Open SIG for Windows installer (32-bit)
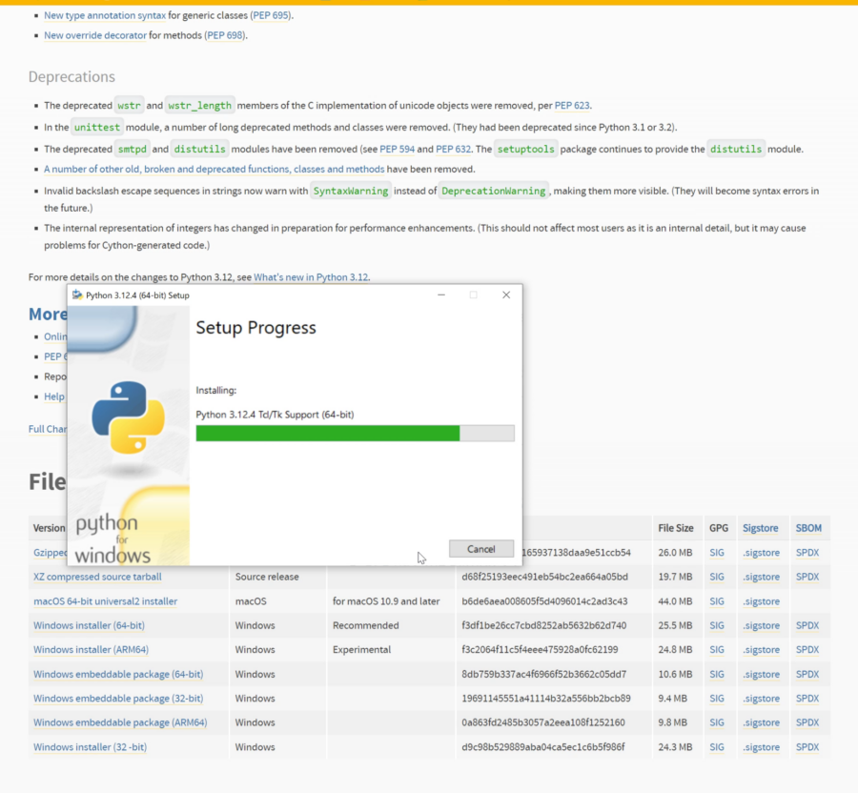Screen dimensions: 858x793 pyautogui.click(x=717, y=747)
